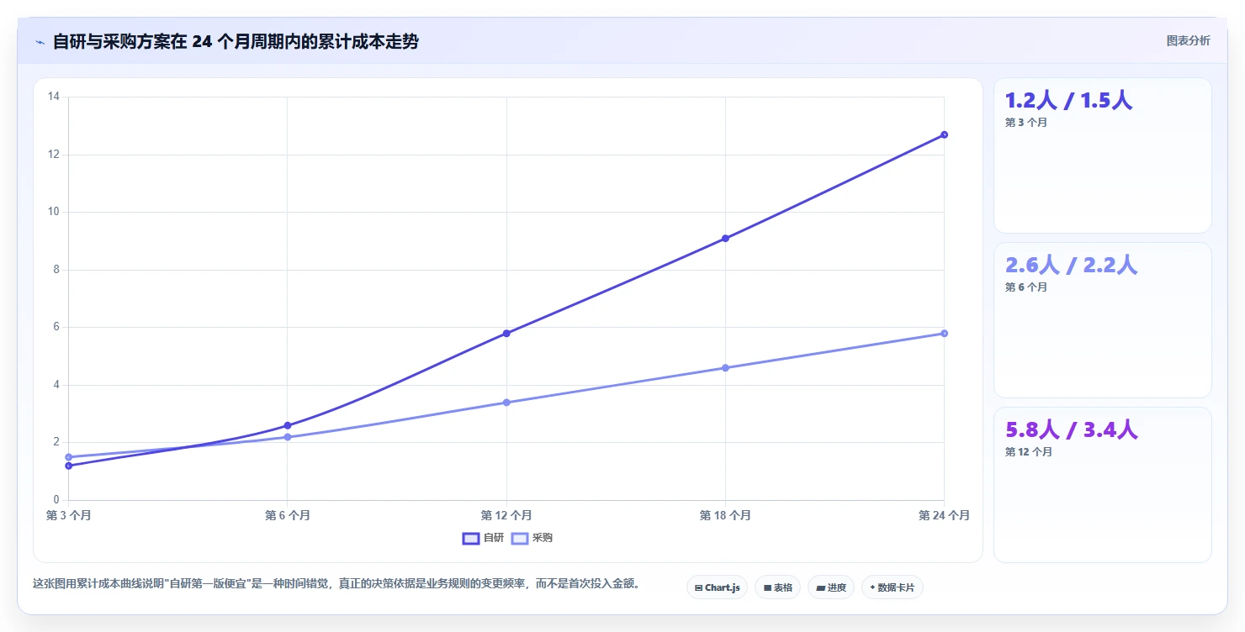Click the y-axis value 8

pos(56,270)
